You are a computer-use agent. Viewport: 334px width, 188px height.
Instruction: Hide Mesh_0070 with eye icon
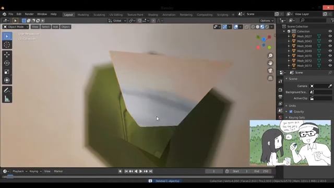click(330, 56)
